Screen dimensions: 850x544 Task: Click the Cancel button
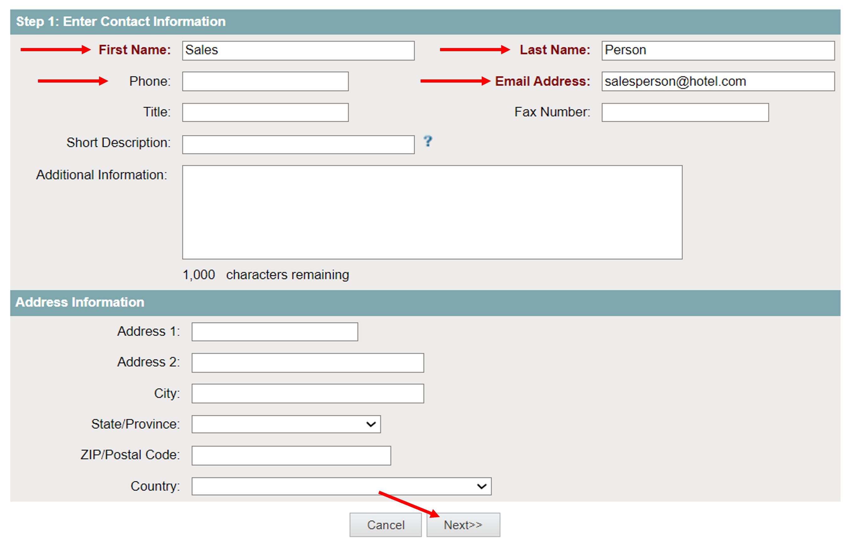click(x=385, y=525)
